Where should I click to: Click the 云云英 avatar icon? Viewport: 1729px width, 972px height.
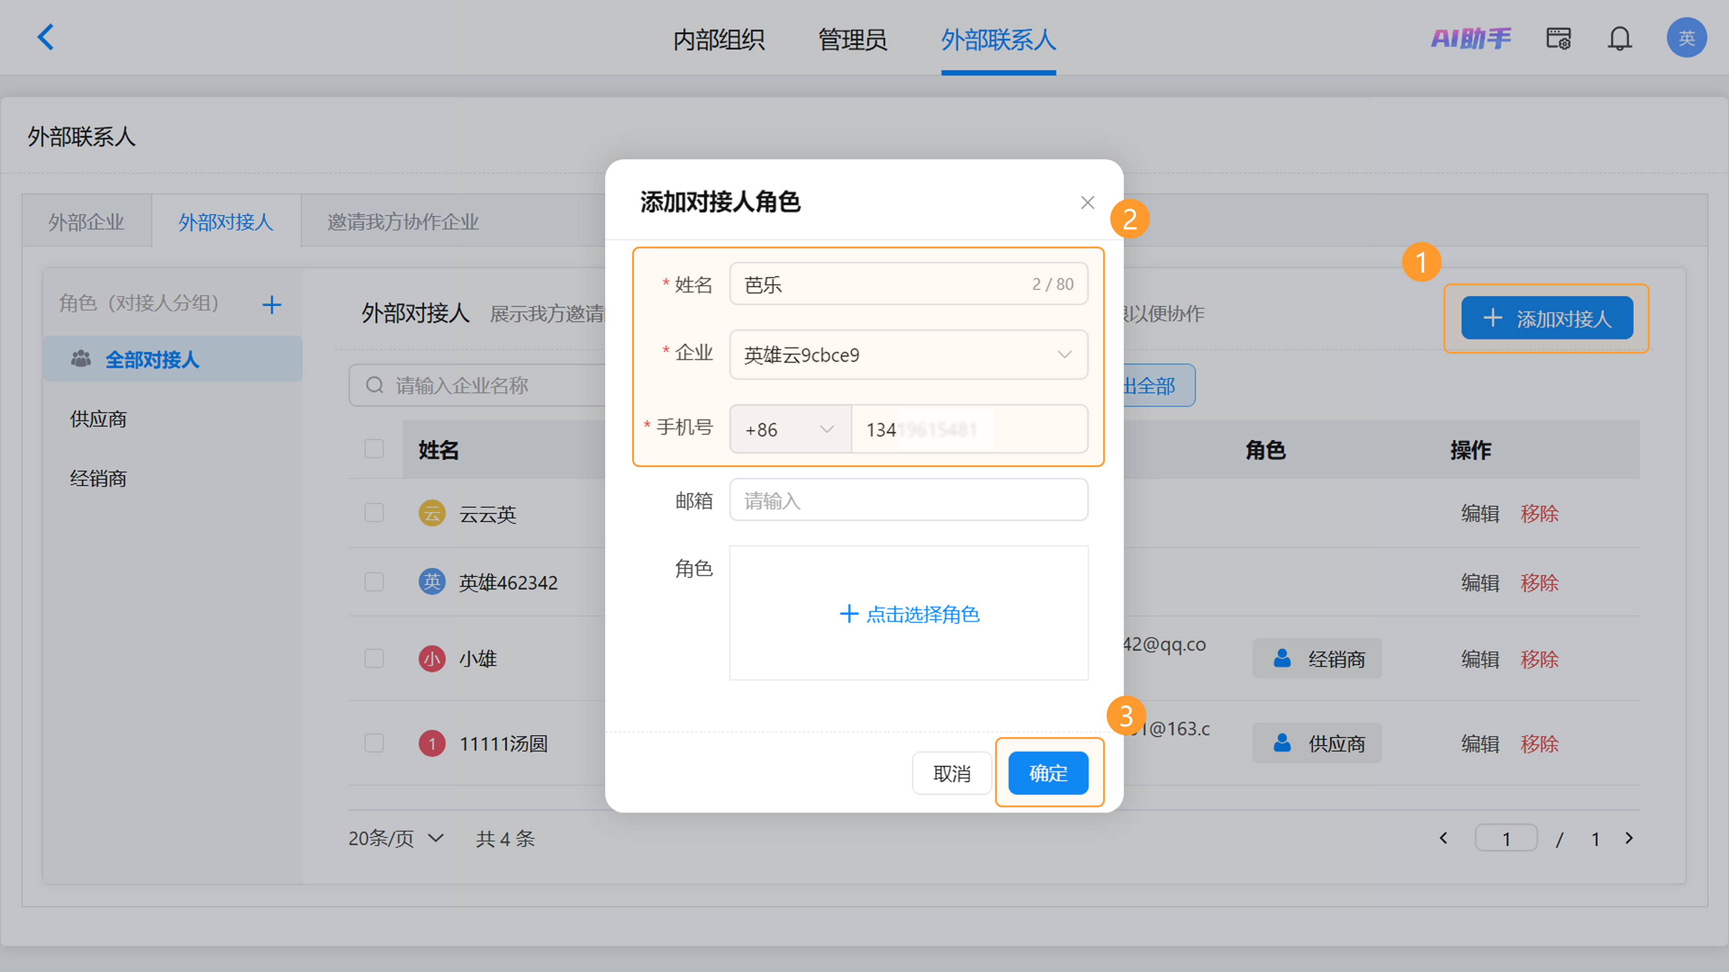[x=432, y=513]
